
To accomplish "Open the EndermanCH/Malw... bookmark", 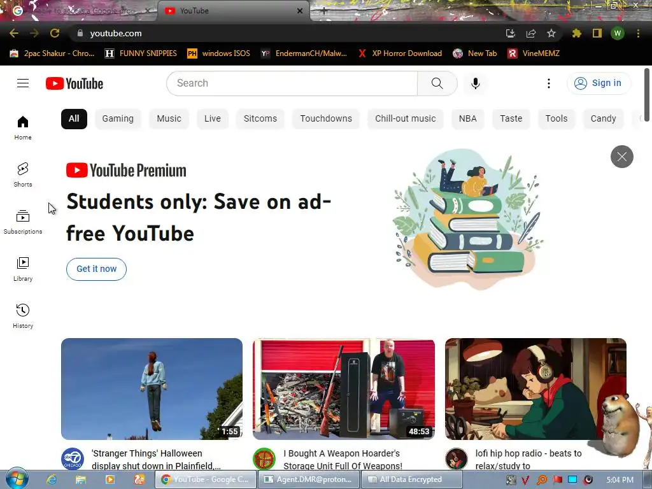I will point(304,53).
